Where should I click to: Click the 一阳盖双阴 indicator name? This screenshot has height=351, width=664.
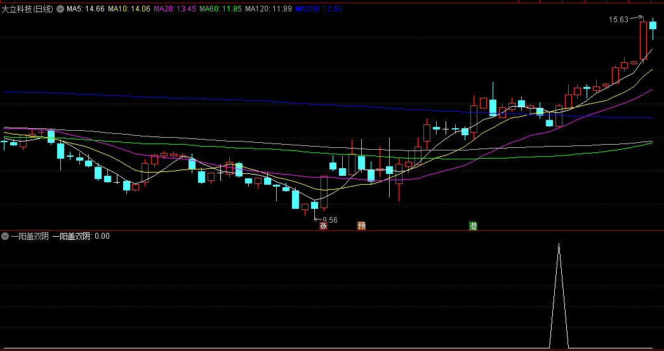[x=30, y=236]
